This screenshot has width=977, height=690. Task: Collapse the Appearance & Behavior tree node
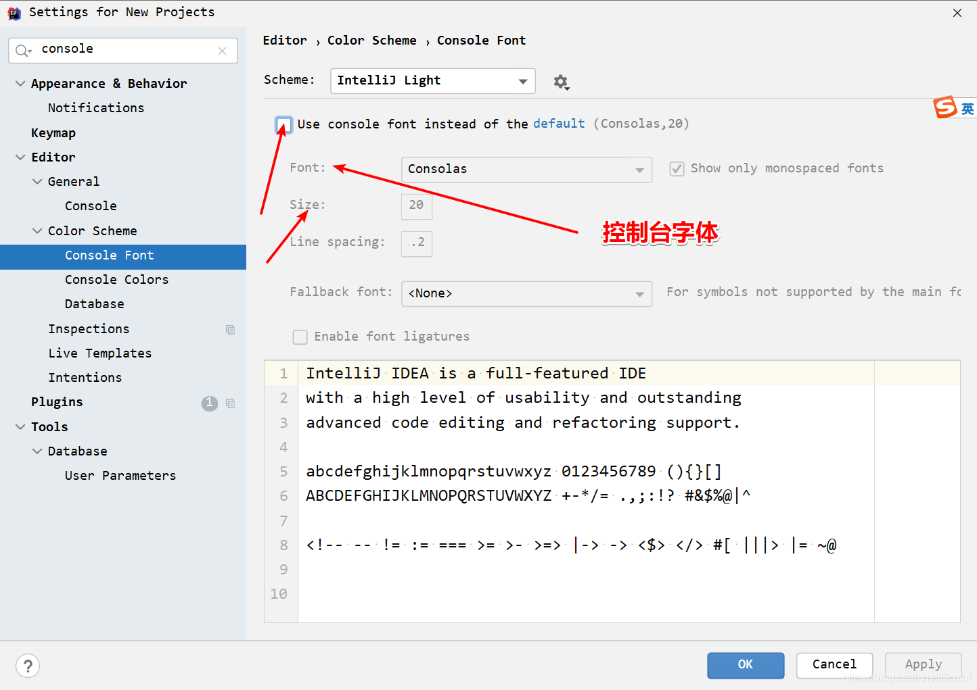(20, 84)
